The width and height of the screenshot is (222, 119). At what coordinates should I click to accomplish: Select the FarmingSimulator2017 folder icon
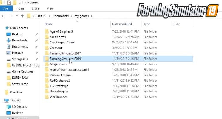pos(47,53)
